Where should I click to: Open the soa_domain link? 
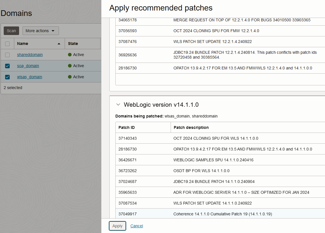click(28, 66)
